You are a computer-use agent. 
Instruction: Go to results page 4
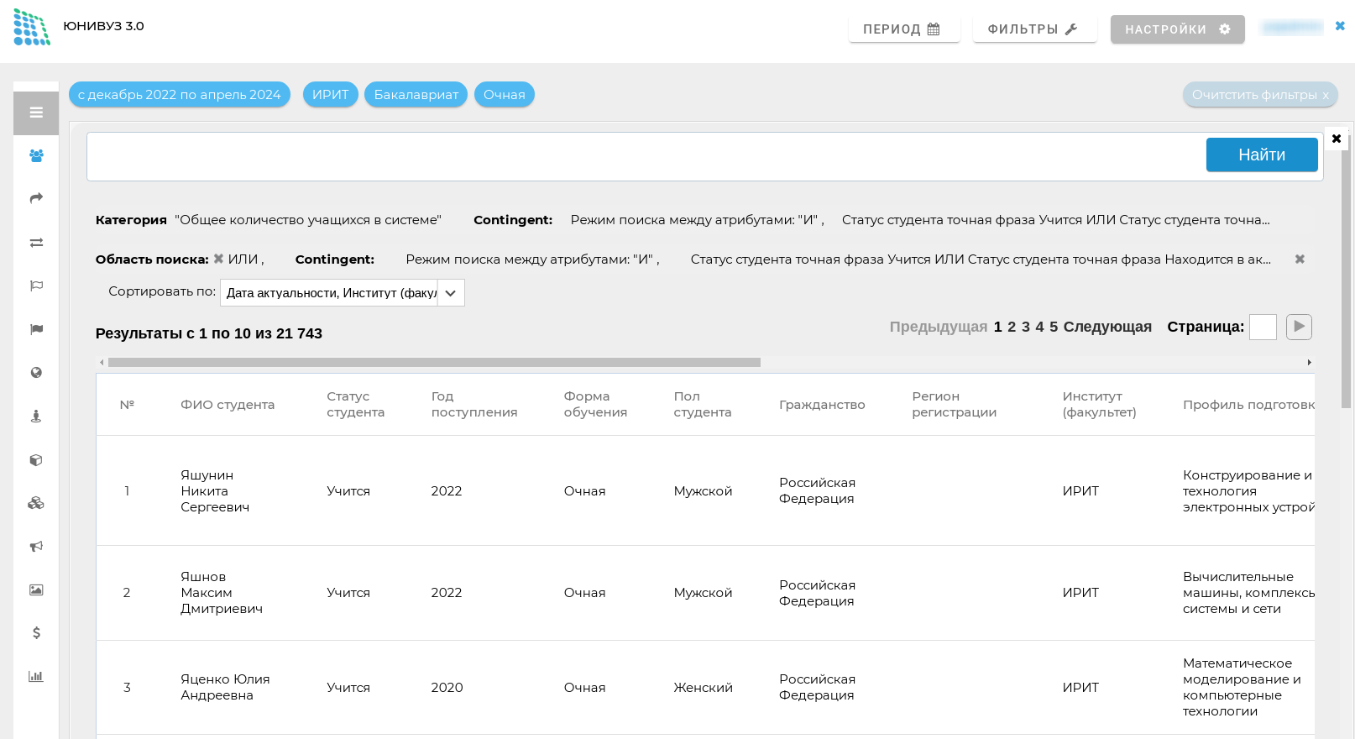click(x=1039, y=327)
